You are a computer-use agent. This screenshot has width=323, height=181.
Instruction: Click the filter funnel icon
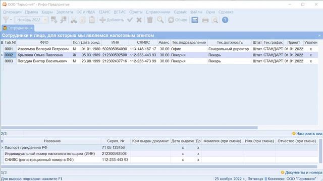point(6,20)
